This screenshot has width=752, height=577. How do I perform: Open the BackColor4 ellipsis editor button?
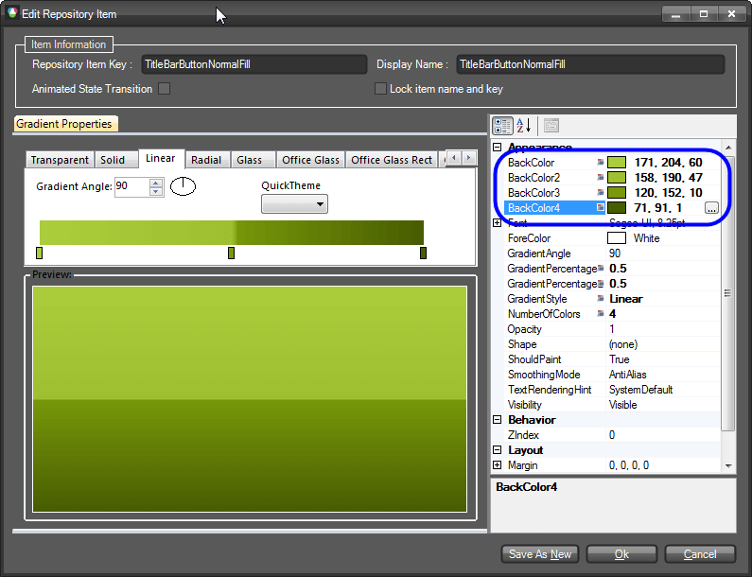[x=711, y=208]
